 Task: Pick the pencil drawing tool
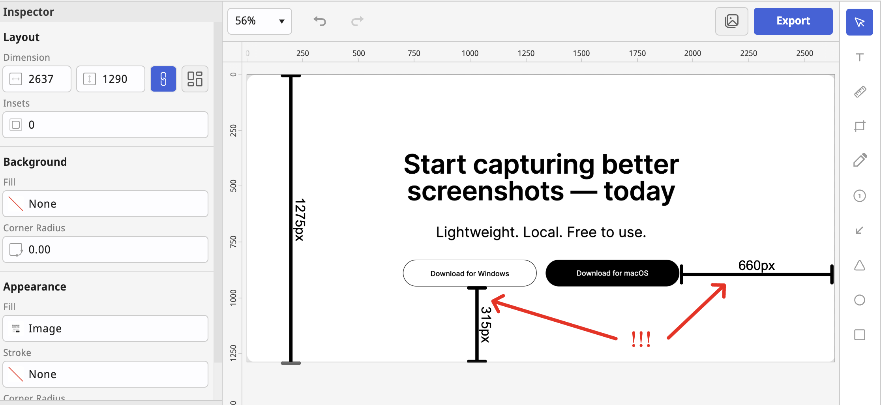pyautogui.click(x=860, y=160)
